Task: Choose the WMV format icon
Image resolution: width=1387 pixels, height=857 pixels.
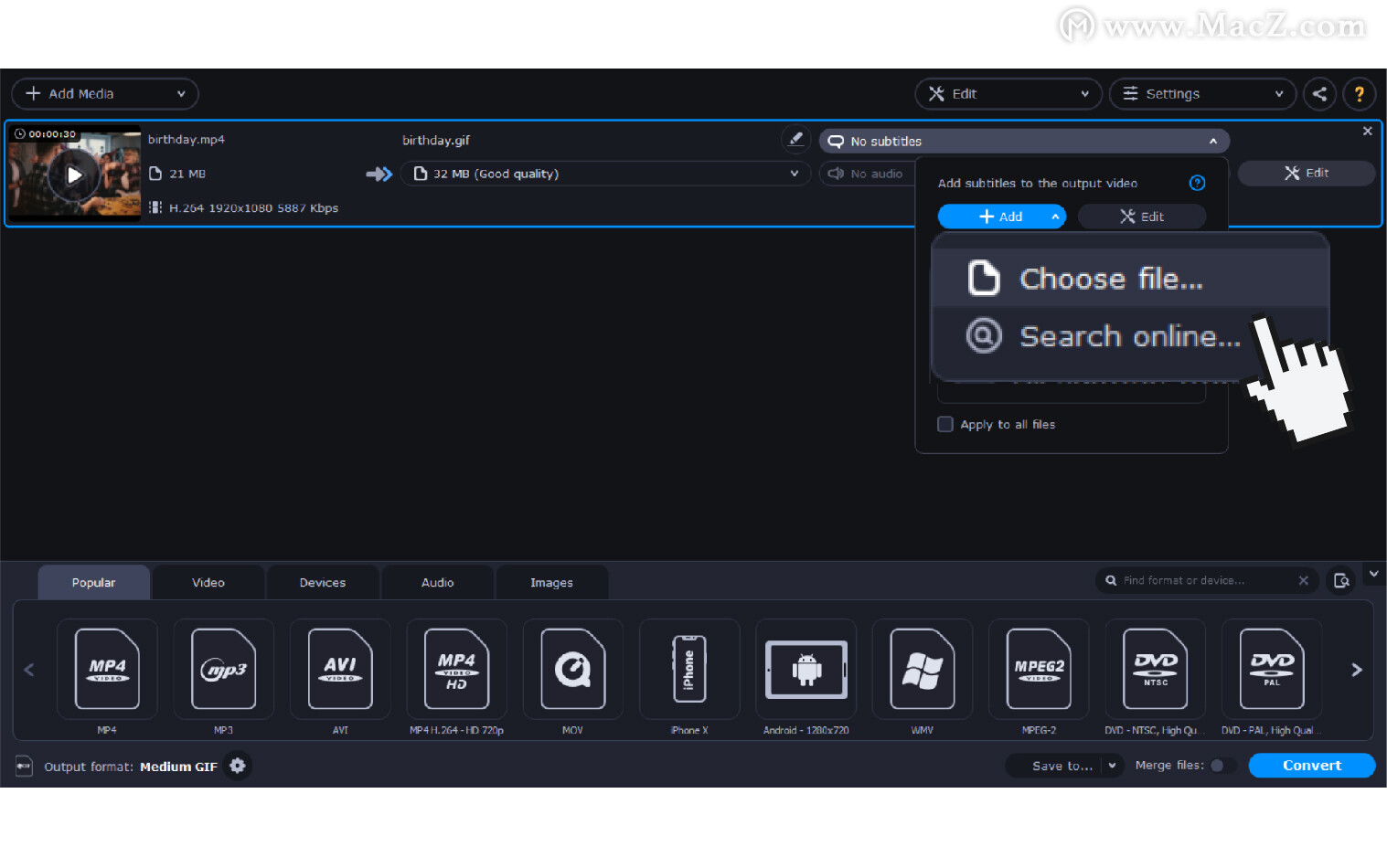Action: 922,669
